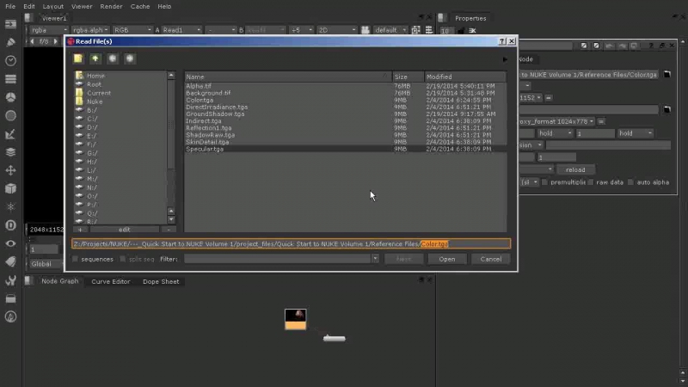Click the plus button to add a favorite

80,230
